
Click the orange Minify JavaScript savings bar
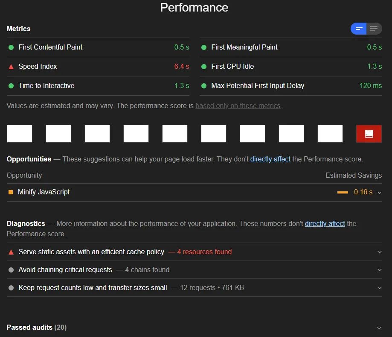click(x=343, y=193)
